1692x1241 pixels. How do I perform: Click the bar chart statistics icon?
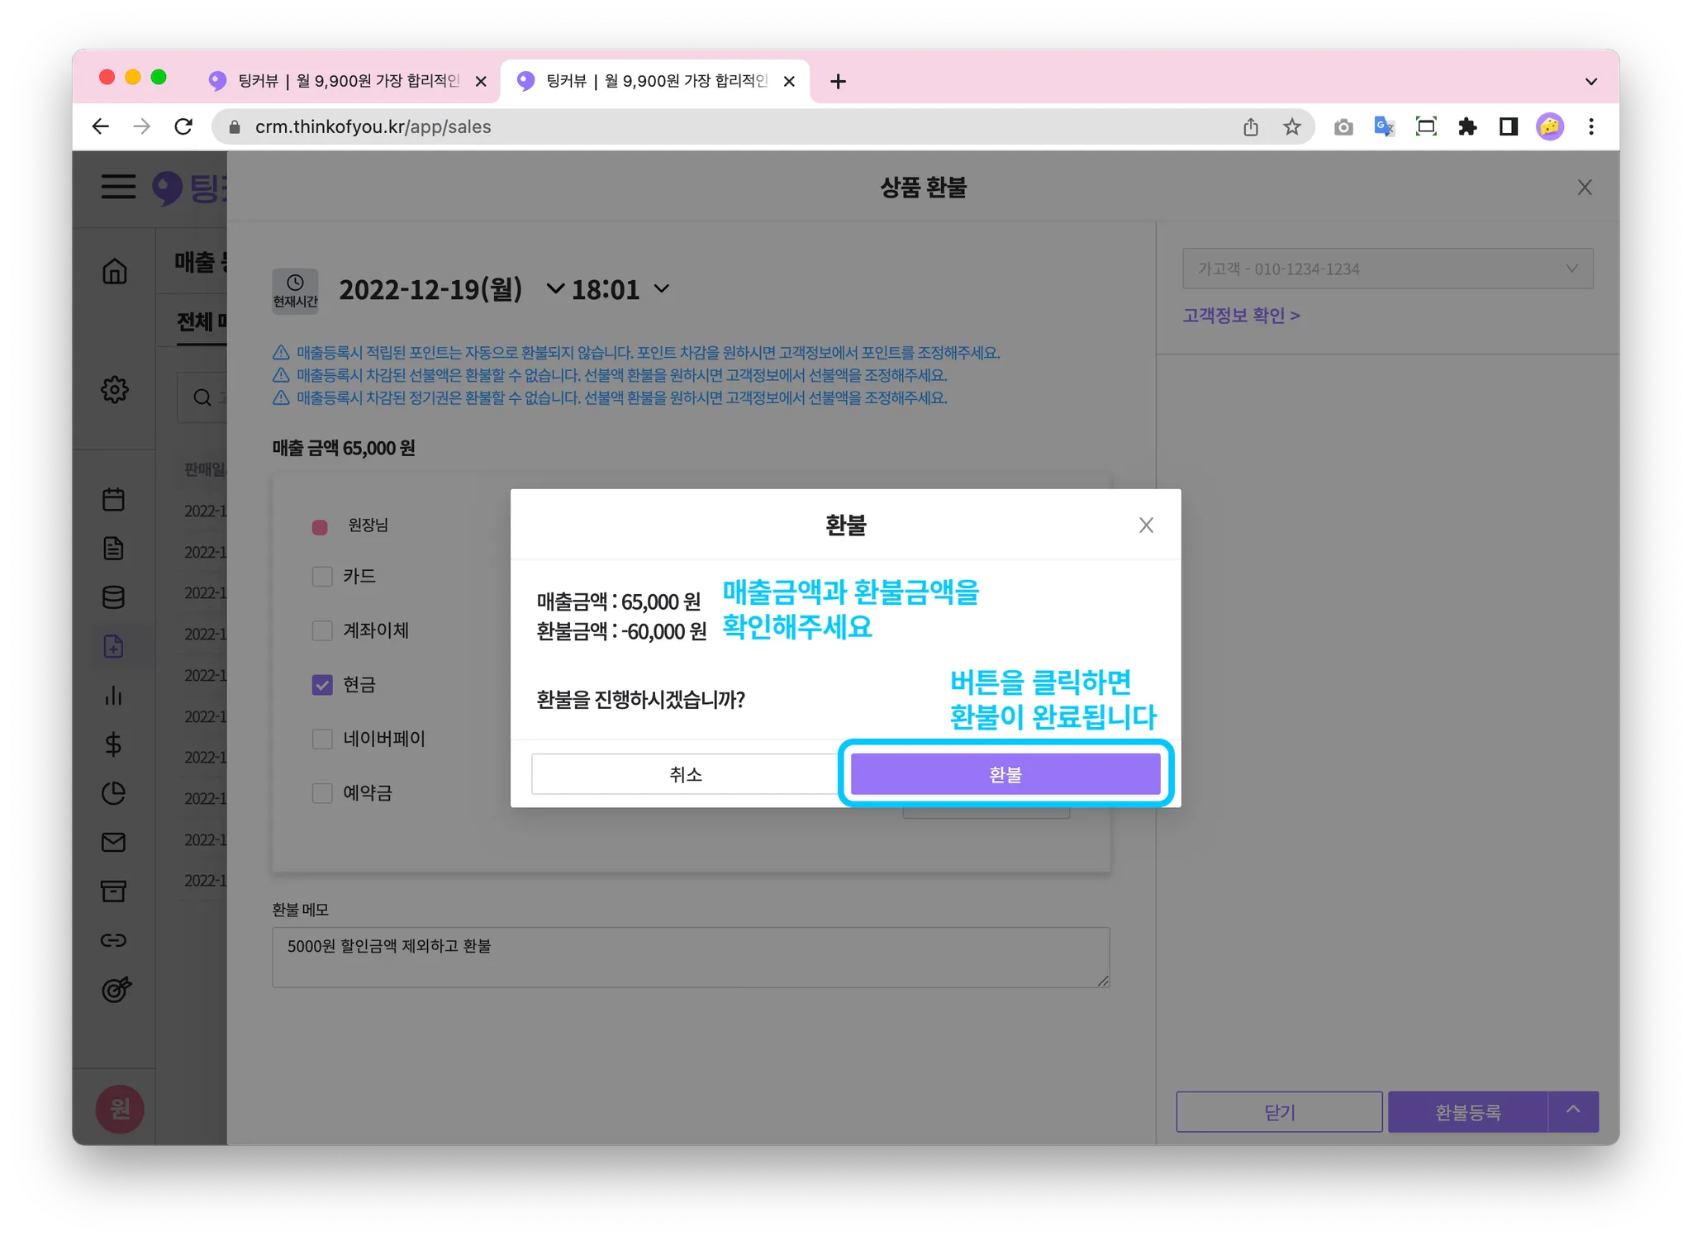[114, 696]
